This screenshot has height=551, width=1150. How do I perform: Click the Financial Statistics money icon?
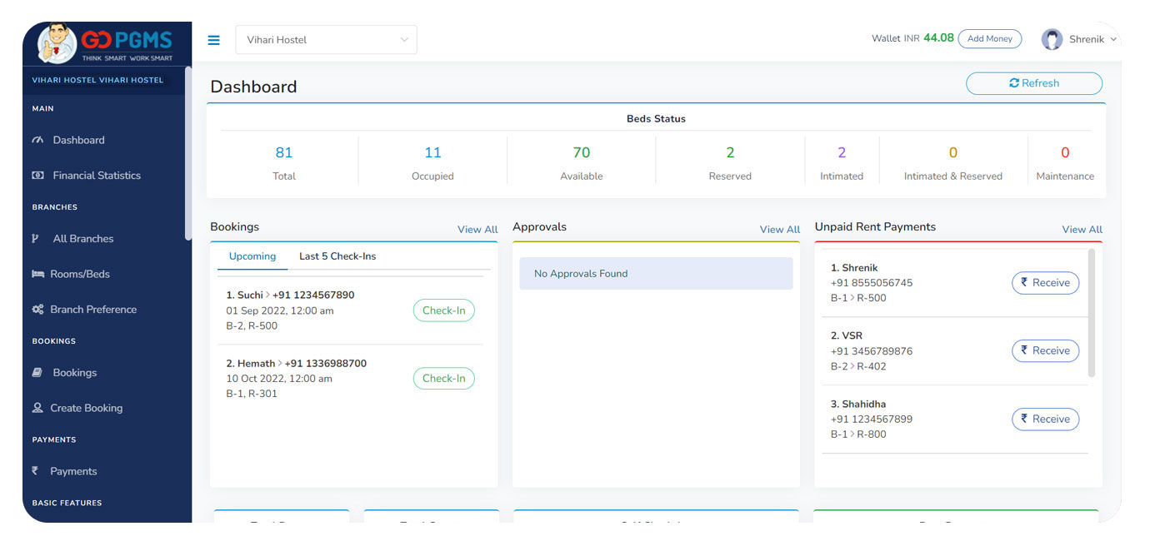tap(37, 176)
